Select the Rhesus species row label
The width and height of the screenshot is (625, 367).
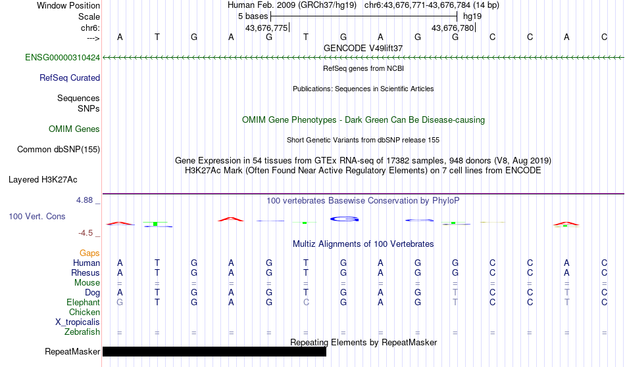tap(86, 273)
